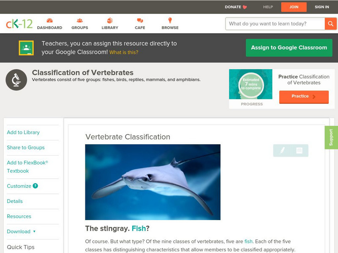Viewport: 338px width, 253px height.
Task: Click Assign to Google Classroom button
Action: pyautogui.click(x=289, y=48)
